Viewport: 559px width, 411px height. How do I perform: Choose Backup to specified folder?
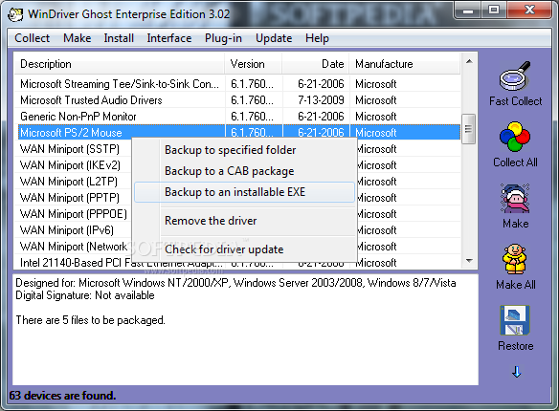245,150
